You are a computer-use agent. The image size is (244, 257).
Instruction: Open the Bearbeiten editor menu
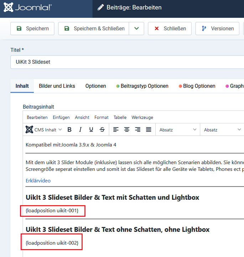pos(37,117)
